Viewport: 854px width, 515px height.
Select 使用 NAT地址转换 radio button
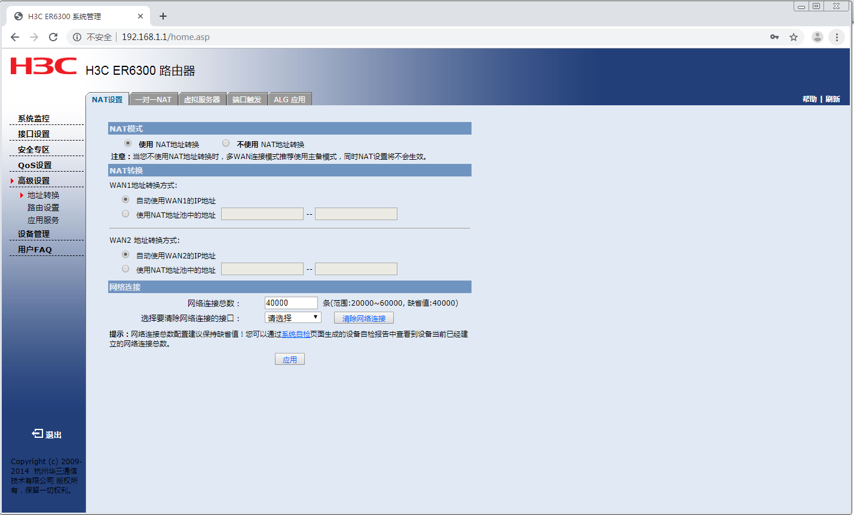[x=128, y=144]
